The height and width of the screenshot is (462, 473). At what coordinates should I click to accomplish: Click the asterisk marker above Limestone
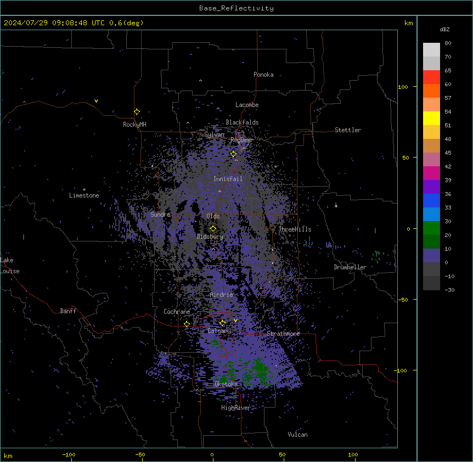point(84,190)
